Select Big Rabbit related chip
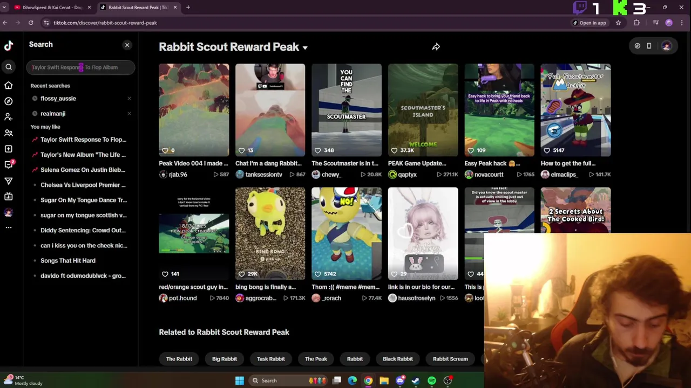The height and width of the screenshot is (388, 691). click(x=225, y=359)
